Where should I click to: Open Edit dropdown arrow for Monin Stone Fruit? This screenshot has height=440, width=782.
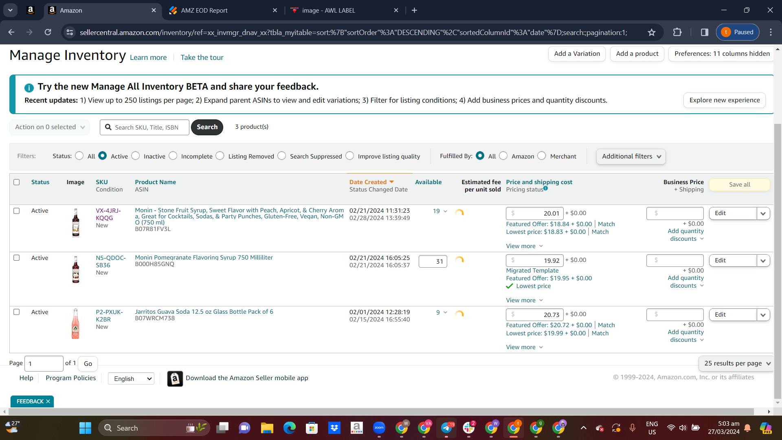763,213
